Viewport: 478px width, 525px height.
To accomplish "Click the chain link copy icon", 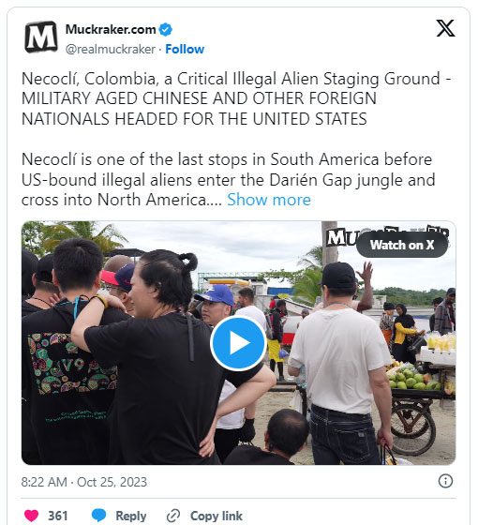I will coord(173,516).
